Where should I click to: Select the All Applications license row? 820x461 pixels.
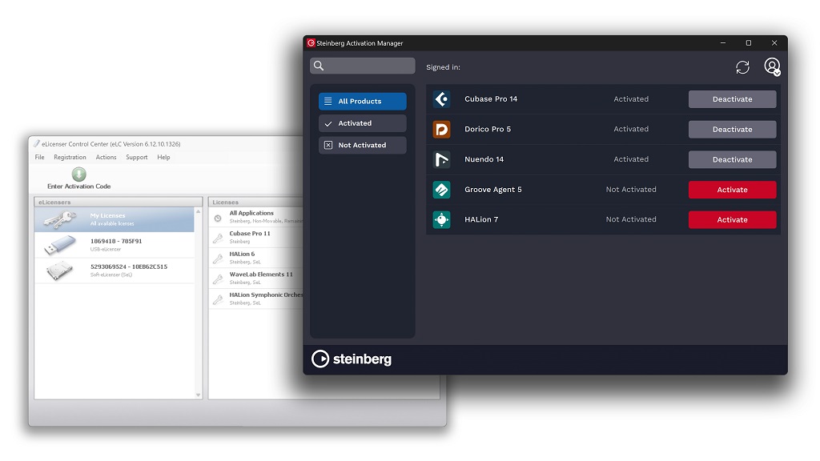pos(256,217)
